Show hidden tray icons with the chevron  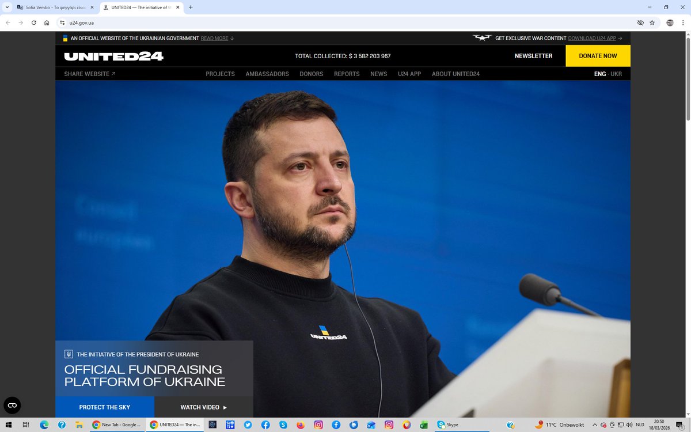[595, 425]
